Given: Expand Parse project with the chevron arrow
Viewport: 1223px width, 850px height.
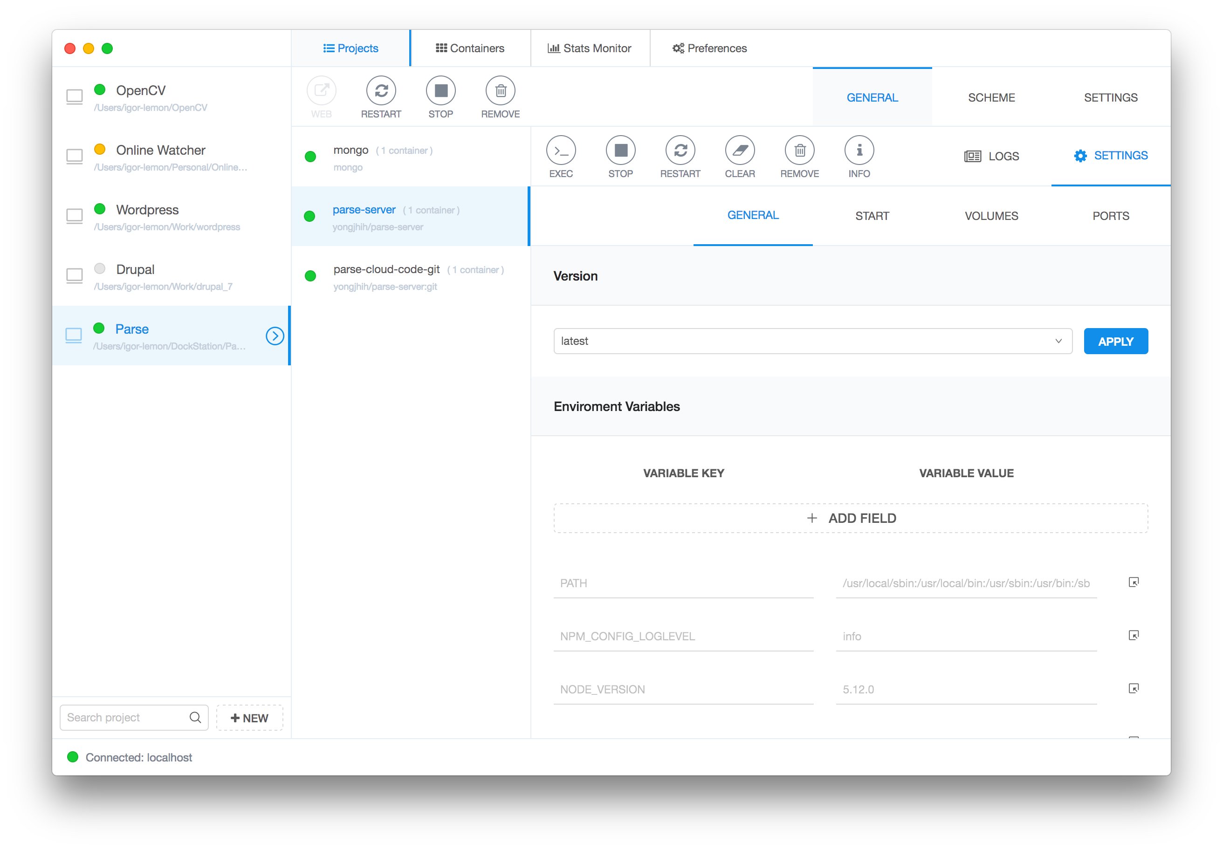Looking at the screenshot, I should 275,336.
